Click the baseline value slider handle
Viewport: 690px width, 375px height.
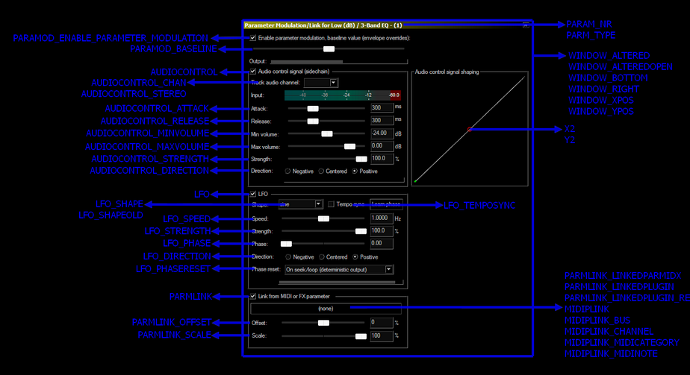pyautogui.click(x=329, y=49)
